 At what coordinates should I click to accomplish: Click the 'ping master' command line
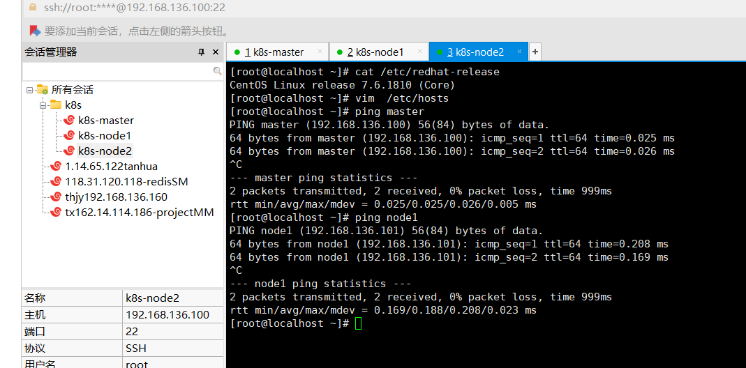point(327,112)
